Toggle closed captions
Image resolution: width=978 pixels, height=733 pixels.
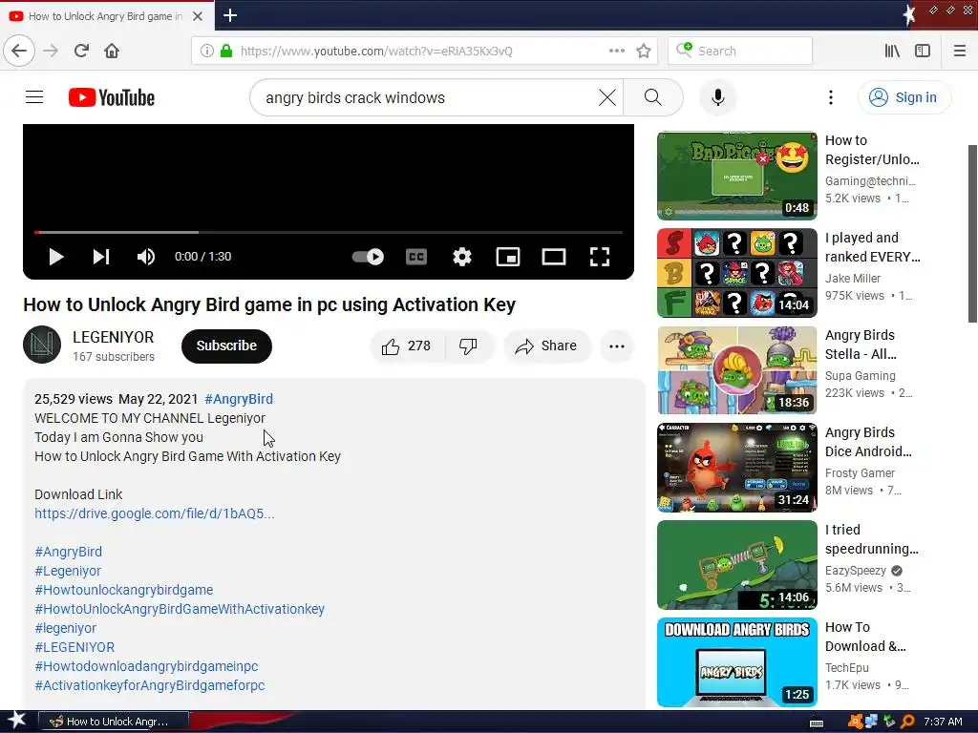click(x=416, y=256)
